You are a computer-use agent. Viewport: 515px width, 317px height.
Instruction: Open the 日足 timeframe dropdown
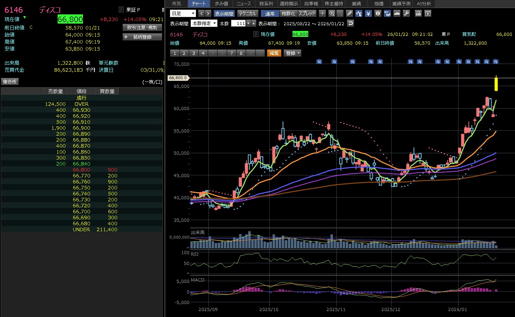pos(183,13)
